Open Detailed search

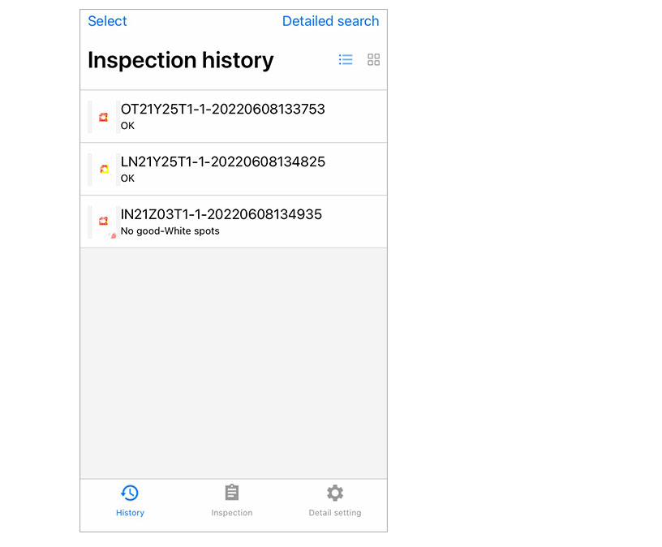pyautogui.click(x=330, y=21)
